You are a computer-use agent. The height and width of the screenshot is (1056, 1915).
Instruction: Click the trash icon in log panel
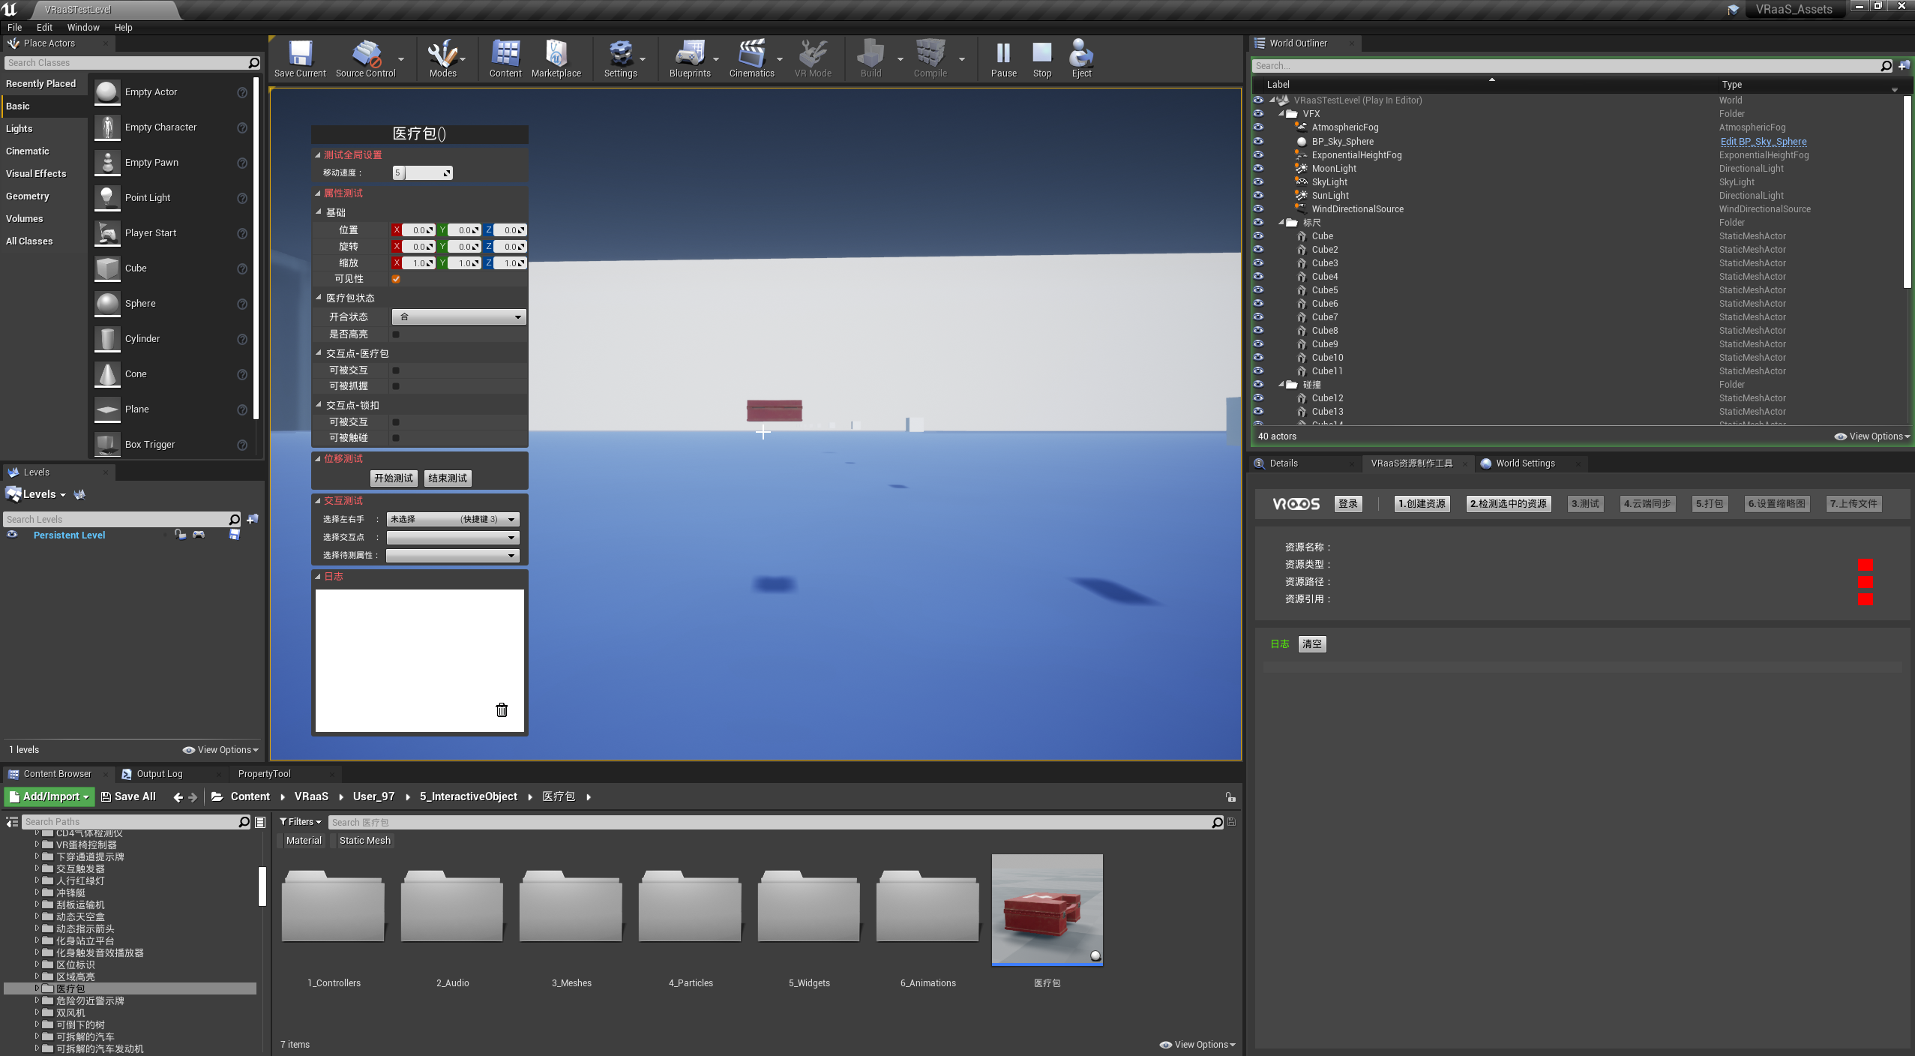point(502,709)
